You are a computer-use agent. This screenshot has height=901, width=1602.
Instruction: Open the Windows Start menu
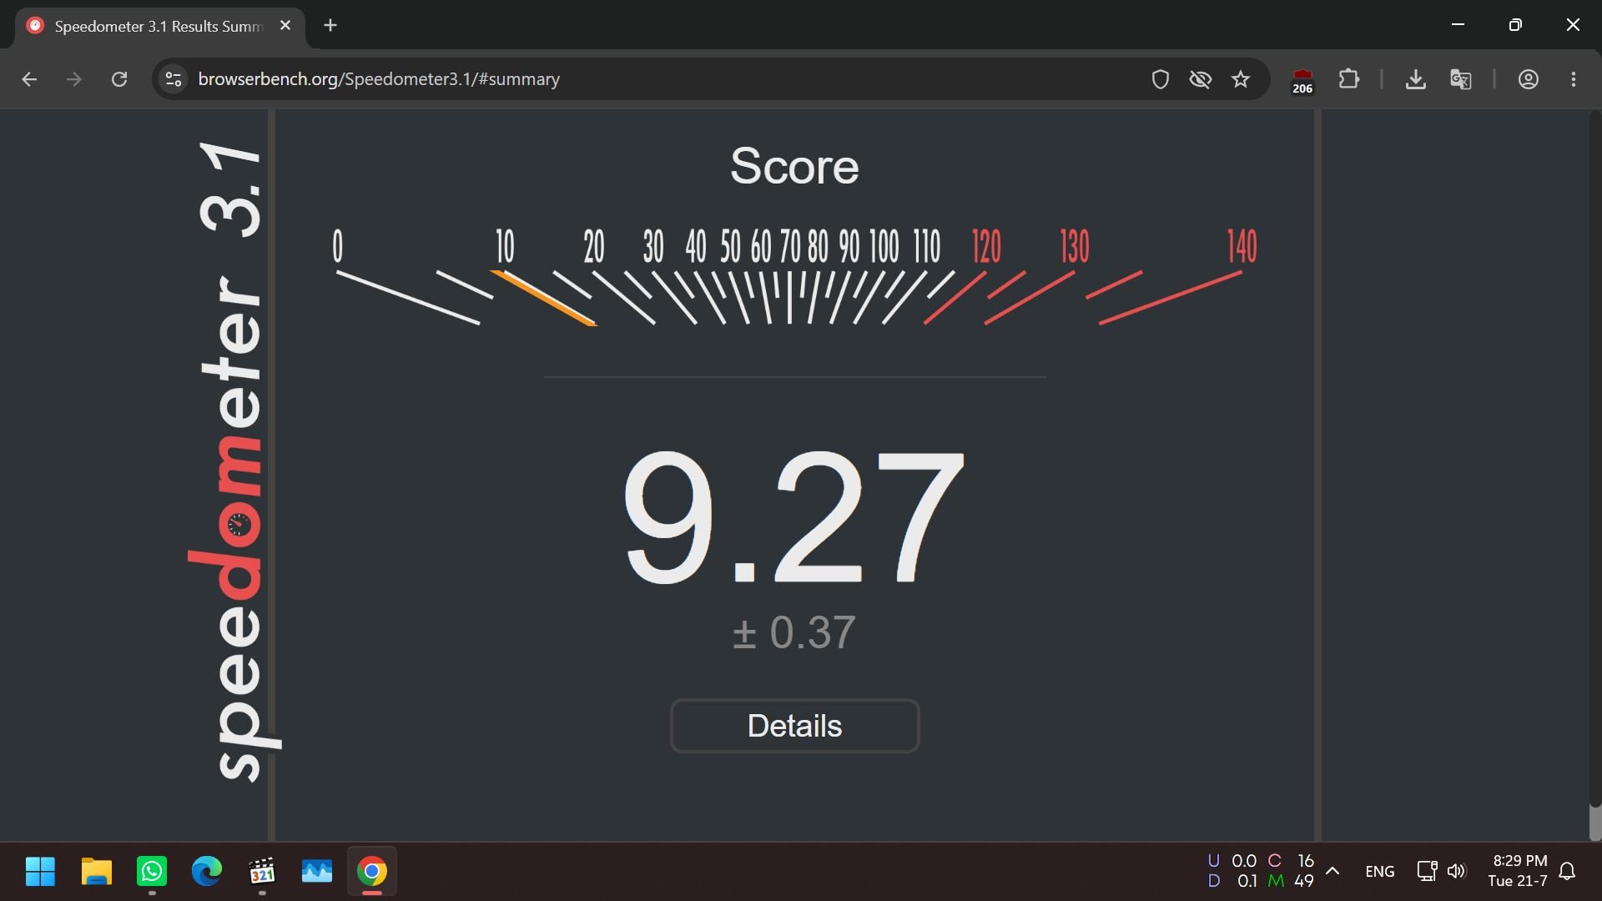40,872
